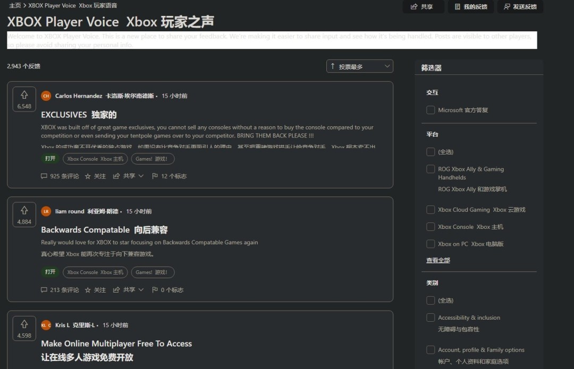Viewport: 574px width, 369px height.
Task: Click 打开 status badge on EXCLUSIVES post
Action: [50, 158]
